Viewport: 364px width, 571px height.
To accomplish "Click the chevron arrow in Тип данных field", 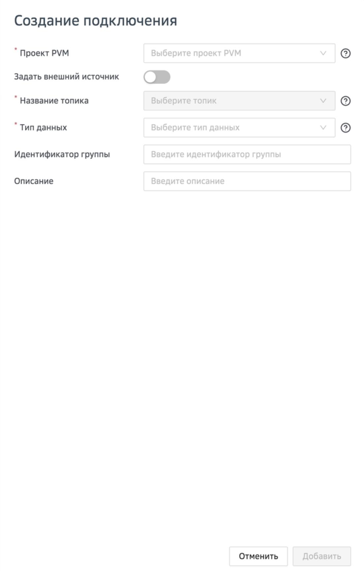I will 323,128.
